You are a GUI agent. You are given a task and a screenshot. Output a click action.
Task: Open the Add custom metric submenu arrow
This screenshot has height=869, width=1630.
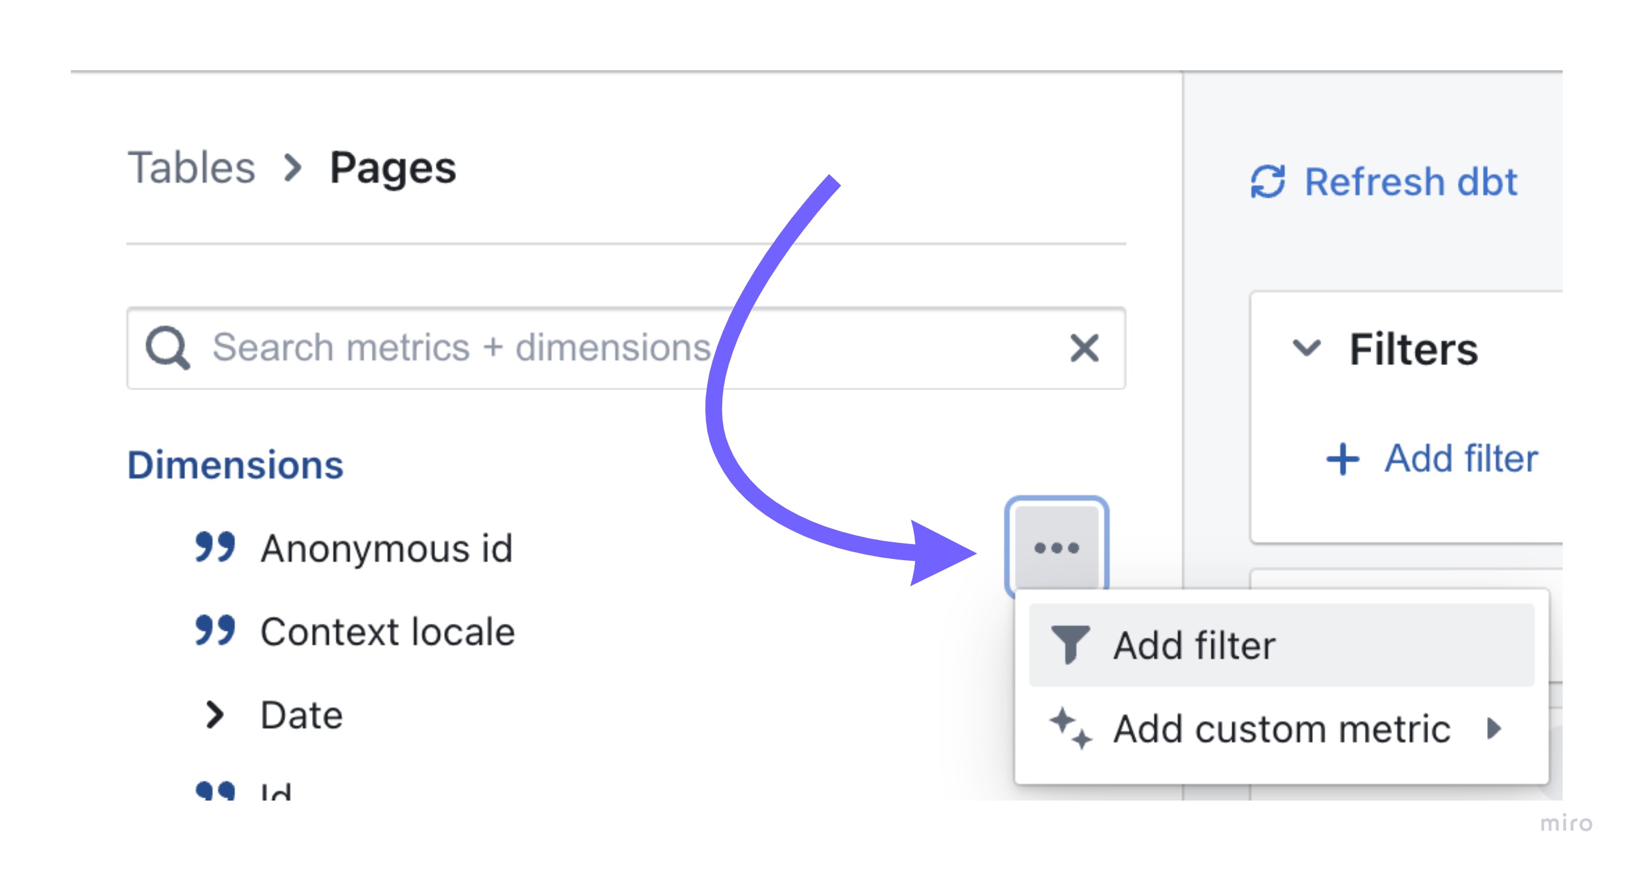[x=1494, y=729]
